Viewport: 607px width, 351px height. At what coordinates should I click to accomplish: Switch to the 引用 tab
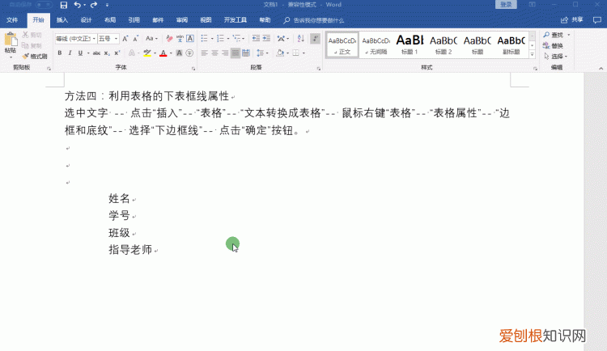click(134, 20)
